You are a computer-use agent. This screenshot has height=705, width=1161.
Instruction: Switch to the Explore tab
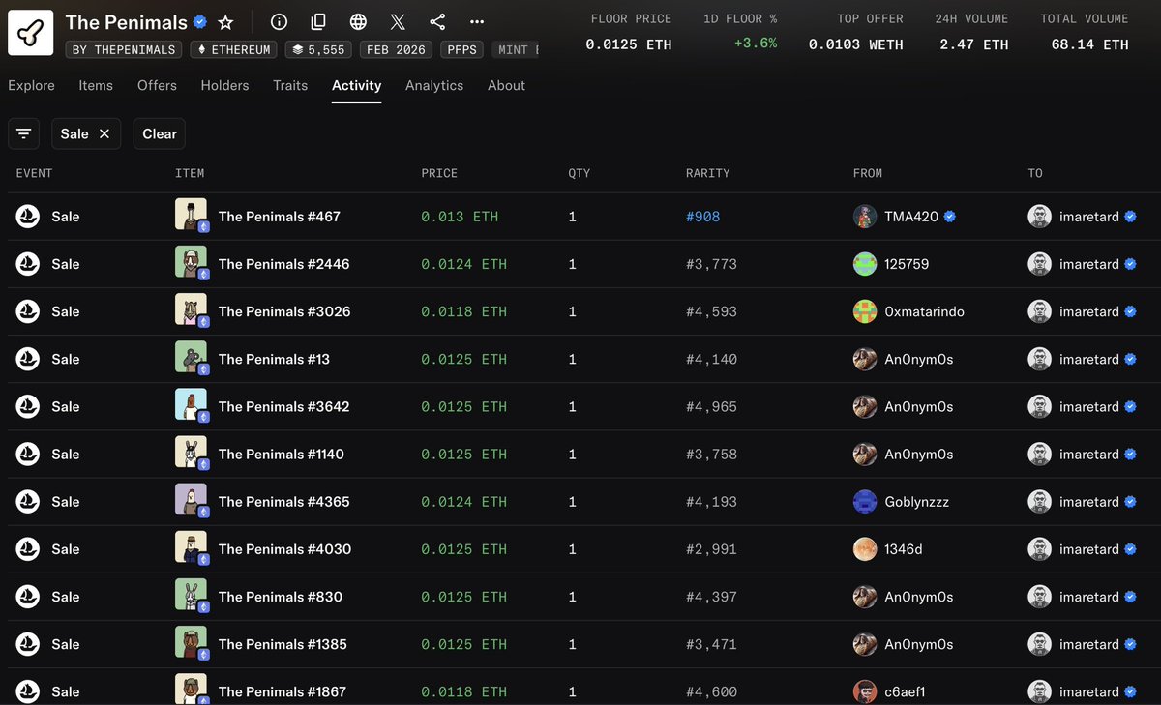pos(31,85)
